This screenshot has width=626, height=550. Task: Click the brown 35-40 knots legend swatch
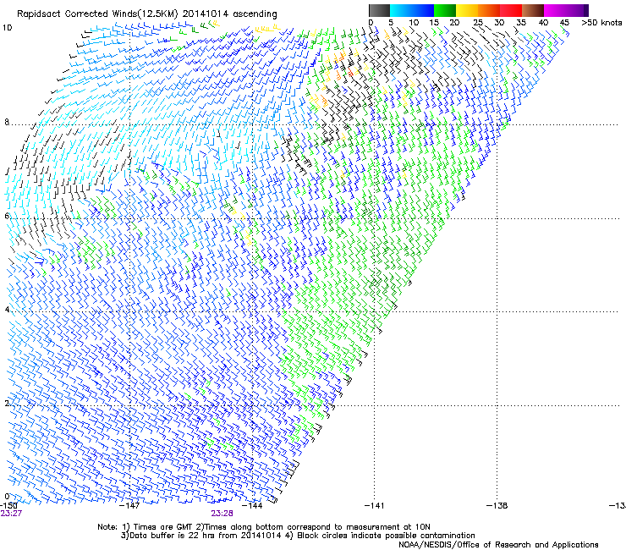tap(533, 10)
